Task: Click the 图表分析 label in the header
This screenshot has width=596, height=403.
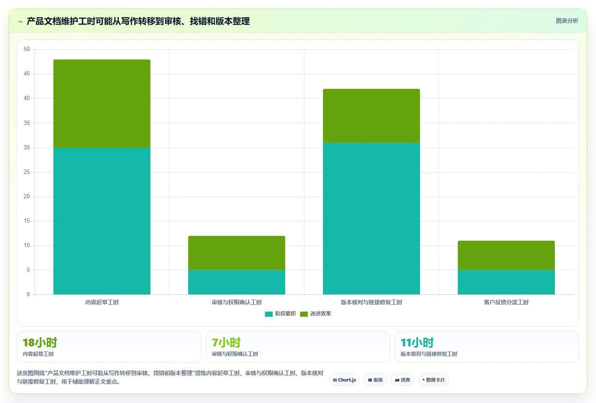Action: click(x=567, y=21)
